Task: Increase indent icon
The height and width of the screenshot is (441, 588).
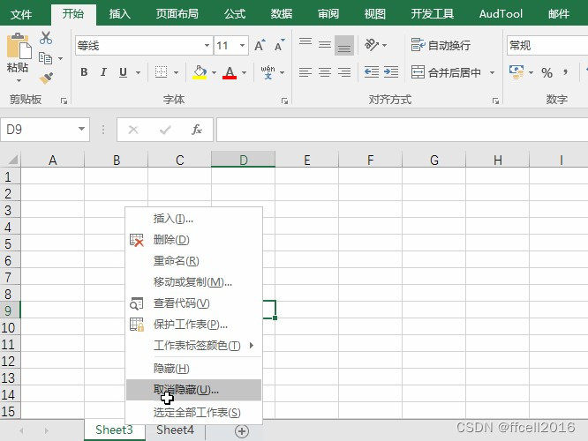Action: 391,72
